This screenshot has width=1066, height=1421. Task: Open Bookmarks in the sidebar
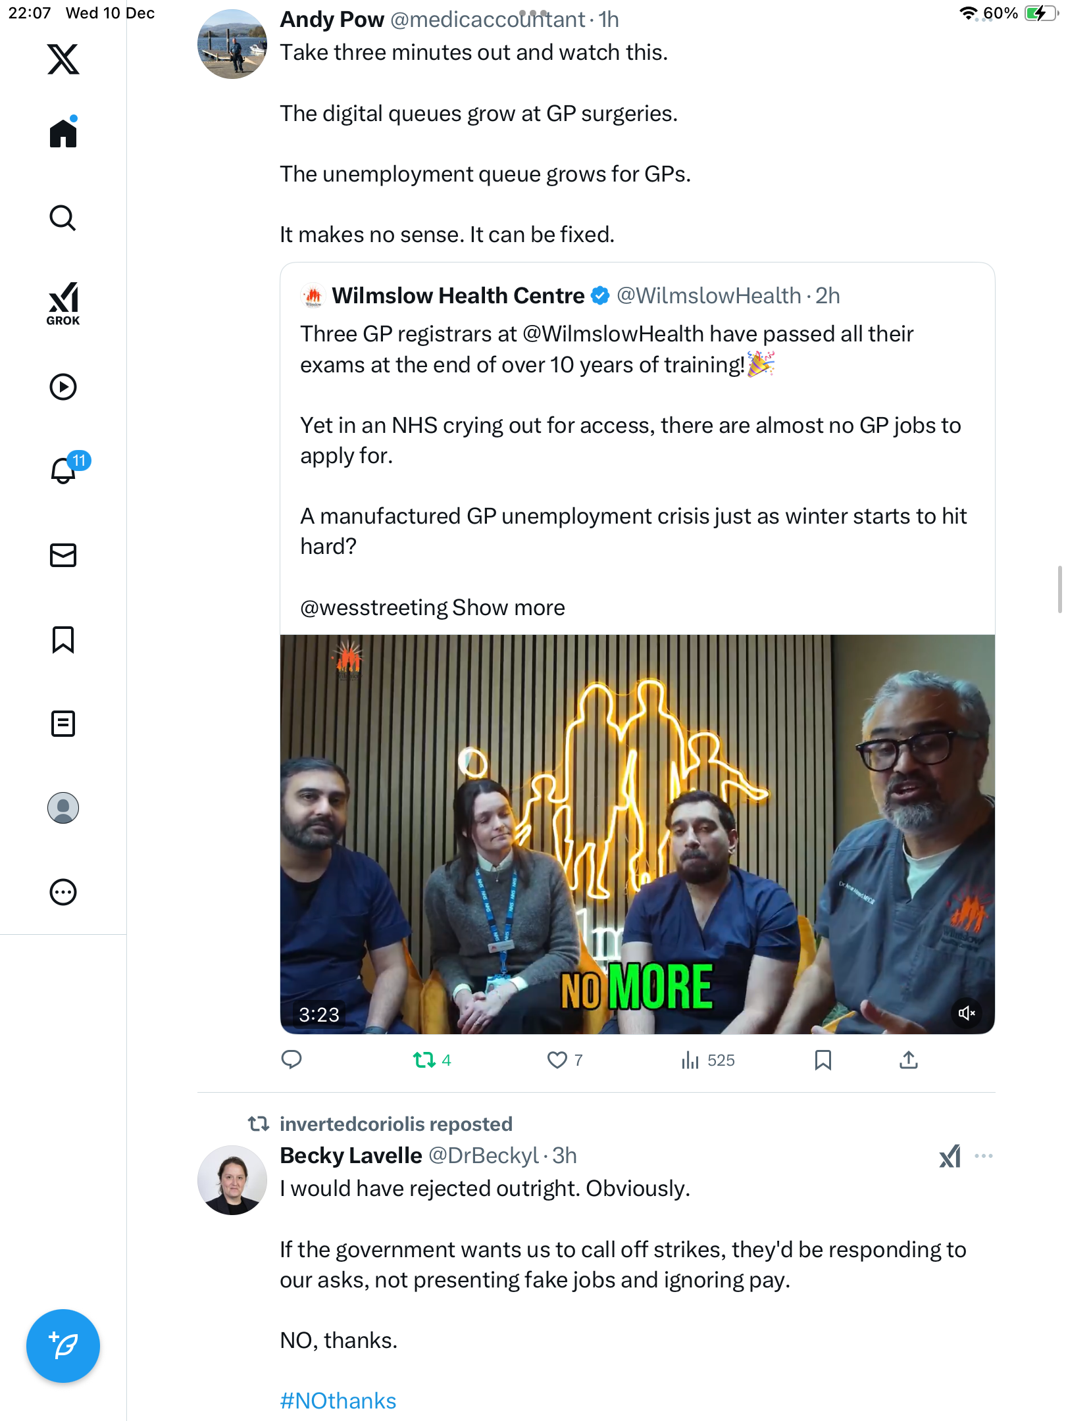(63, 639)
